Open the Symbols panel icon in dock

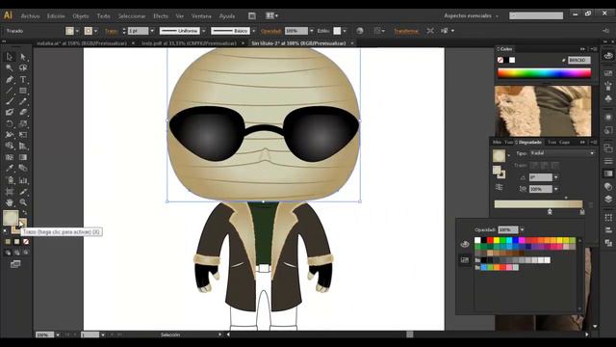(608, 98)
